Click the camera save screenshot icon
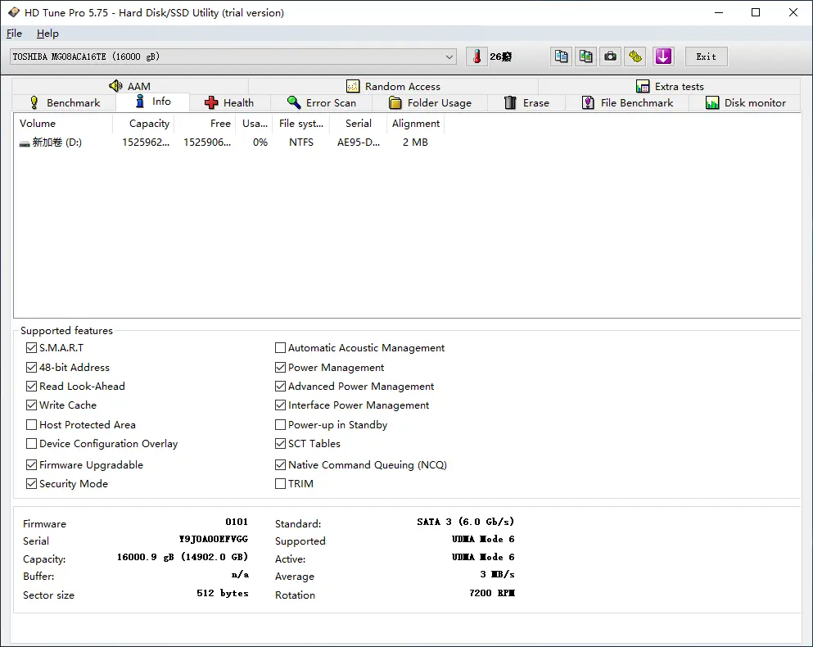Screen dimensions: 813x647 pos(610,57)
